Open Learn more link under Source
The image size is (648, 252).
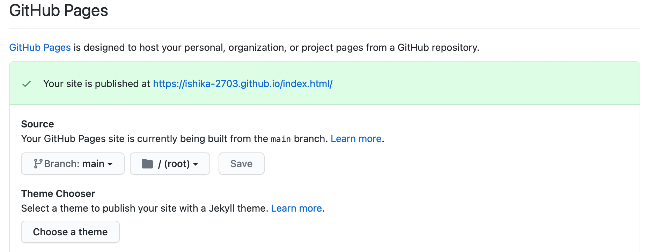(356, 139)
